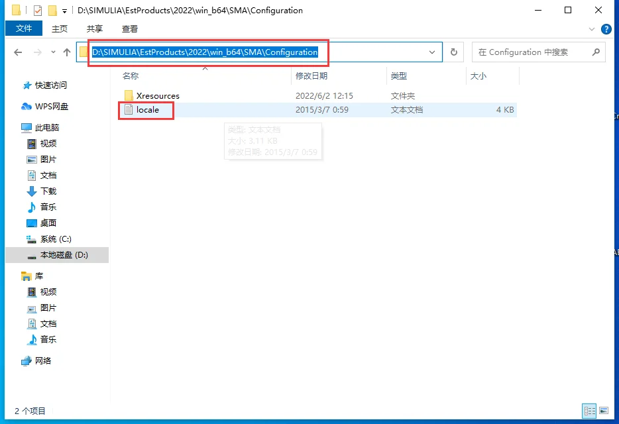Open 视频 under 库
Screen dimensions: 619x424
[x=48, y=291]
